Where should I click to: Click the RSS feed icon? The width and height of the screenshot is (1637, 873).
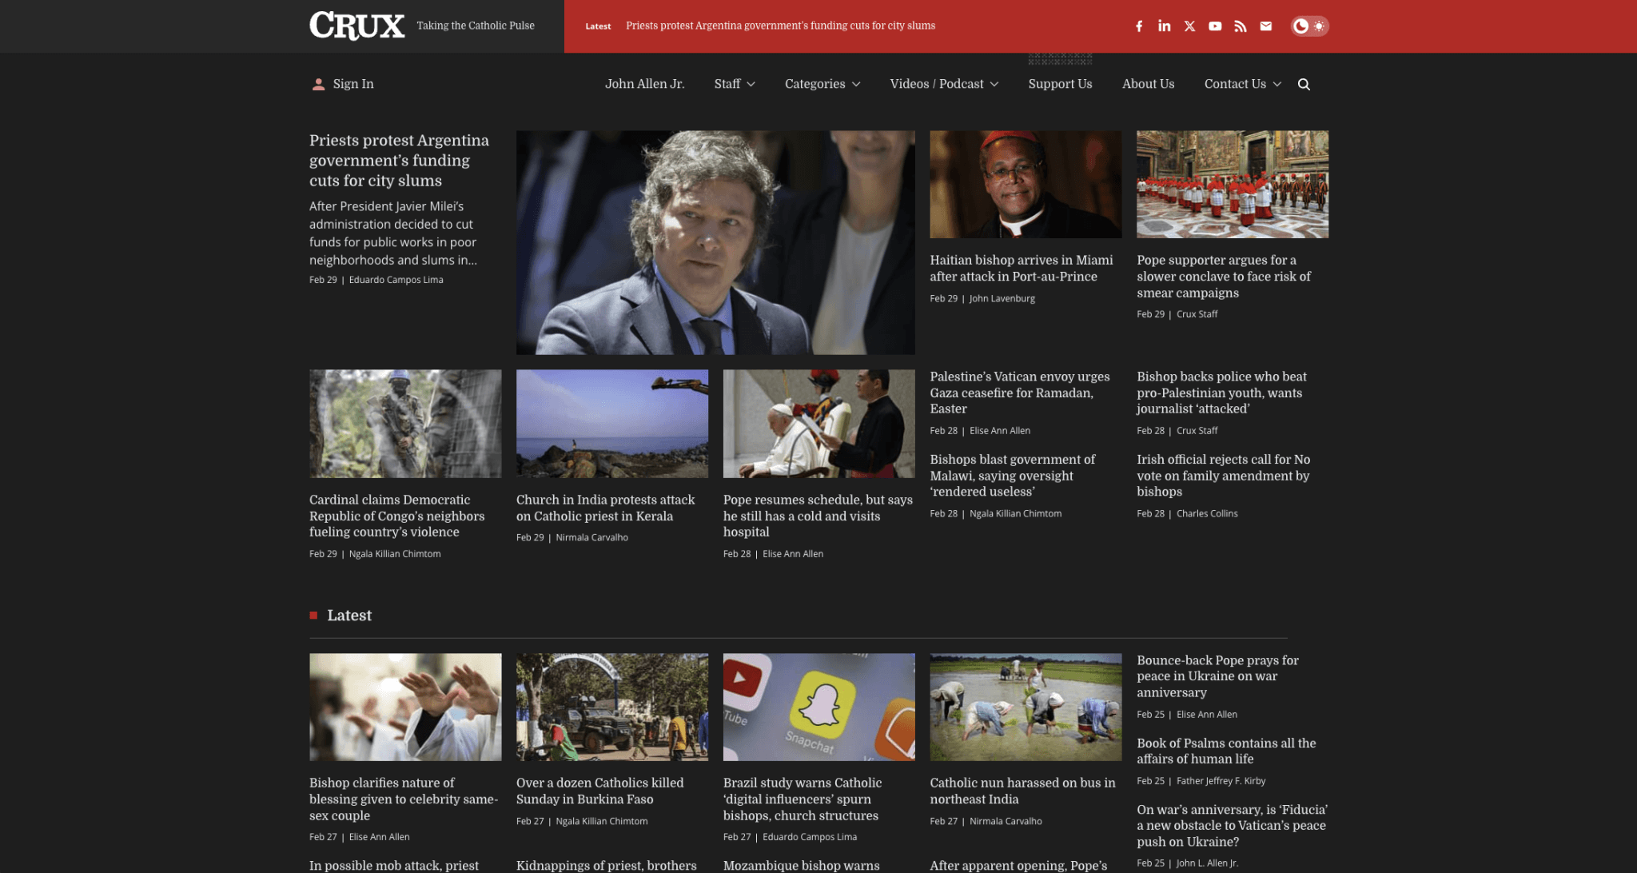click(1240, 26)
